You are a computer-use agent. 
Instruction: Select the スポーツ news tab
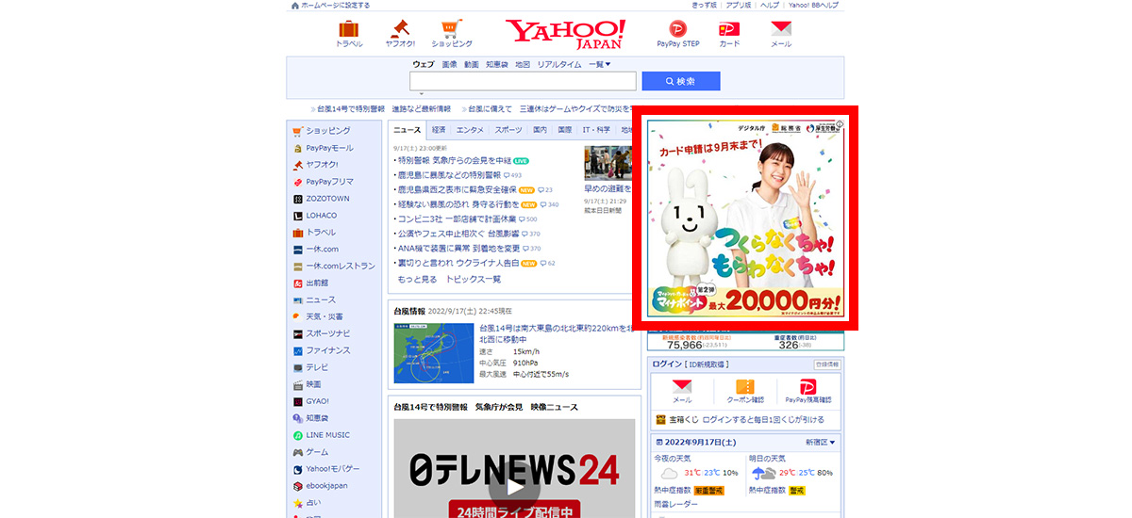(508, 130)
